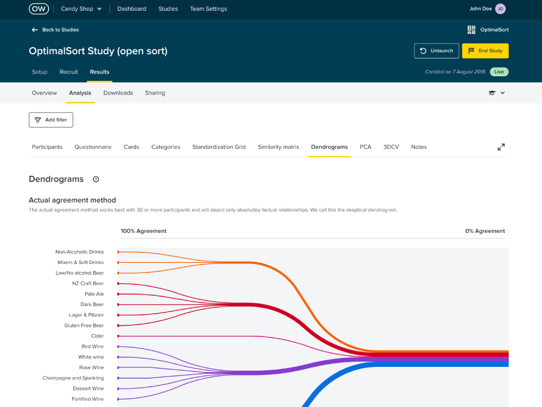
Task: Click the info icon next to Dendrograms heading
Action: tap(95, 179)
